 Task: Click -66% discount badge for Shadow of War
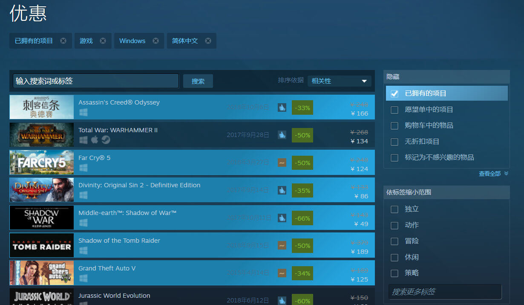click(302, 218)
